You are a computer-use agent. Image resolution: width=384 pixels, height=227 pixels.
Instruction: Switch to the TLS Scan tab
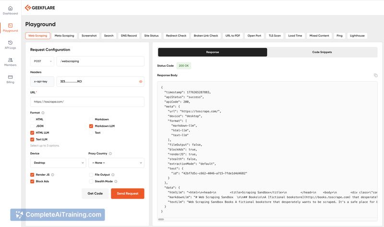point(275,36)
